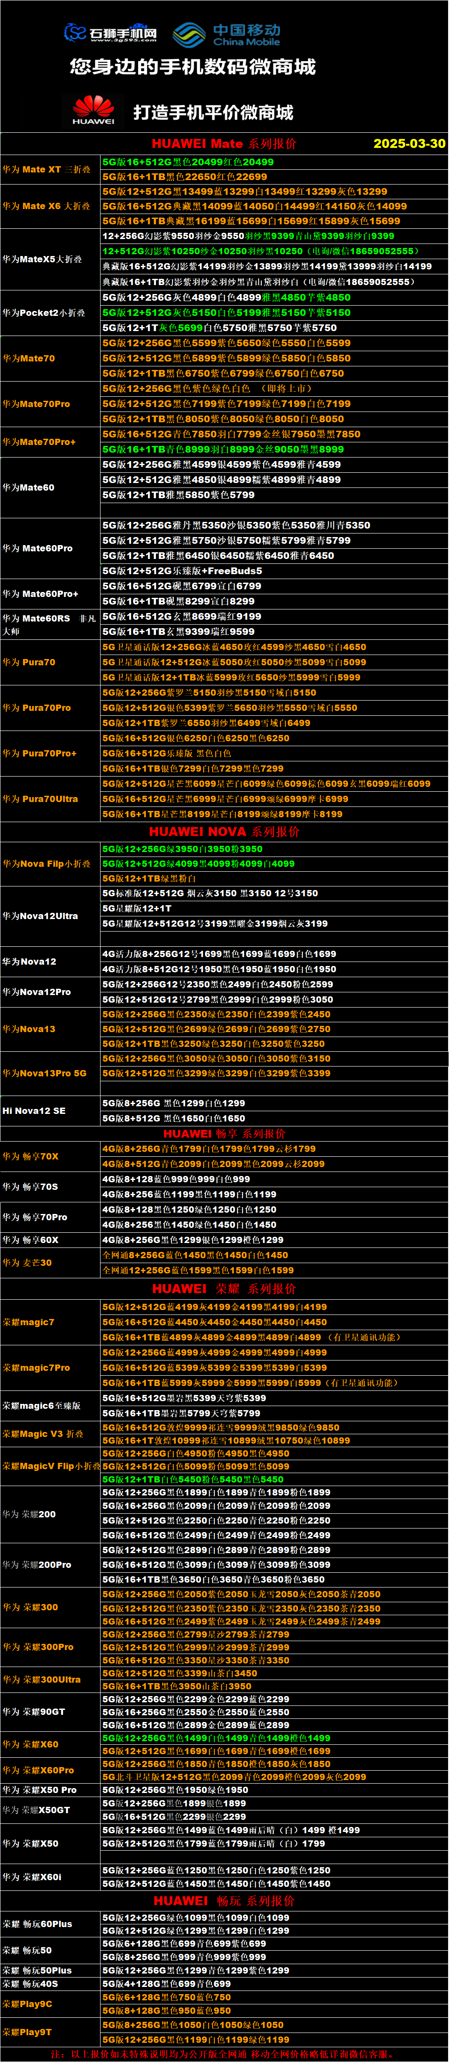
Task: Click the Mate70 12+256G 黑色5599 row
Action: click(274, 344)
